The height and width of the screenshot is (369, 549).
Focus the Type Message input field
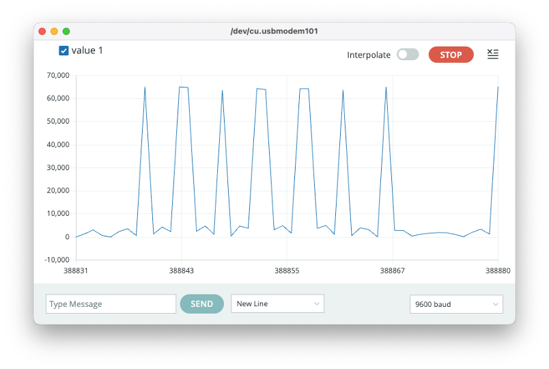click(x=111, y=304)
